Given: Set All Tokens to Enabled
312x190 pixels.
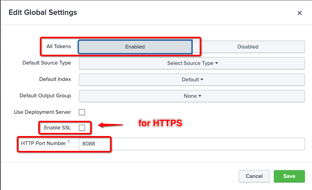Looking at the screenshot, I should point(135,47).
